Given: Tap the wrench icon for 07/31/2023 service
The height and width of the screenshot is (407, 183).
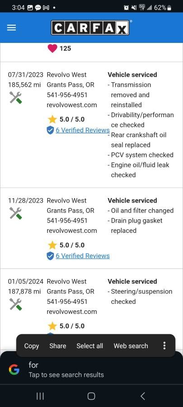Looking at the screenshot, I should (15, 98).
